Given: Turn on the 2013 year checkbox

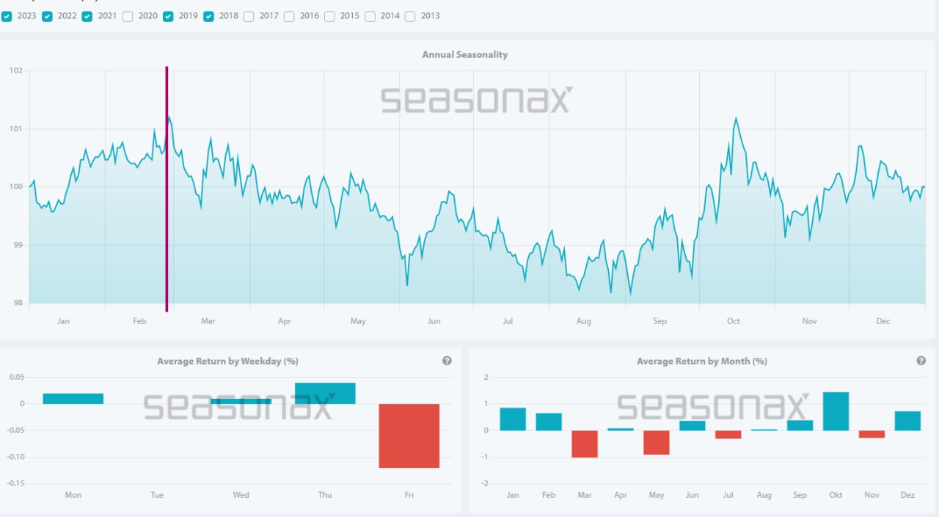Looking at the screenshot, I should (x=410, y=16).
